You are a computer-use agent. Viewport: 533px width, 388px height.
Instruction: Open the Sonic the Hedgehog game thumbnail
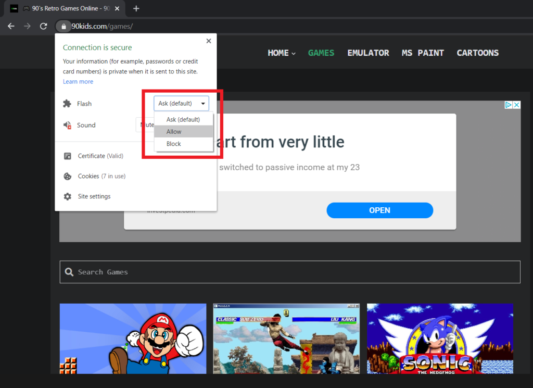coord(440,339)
